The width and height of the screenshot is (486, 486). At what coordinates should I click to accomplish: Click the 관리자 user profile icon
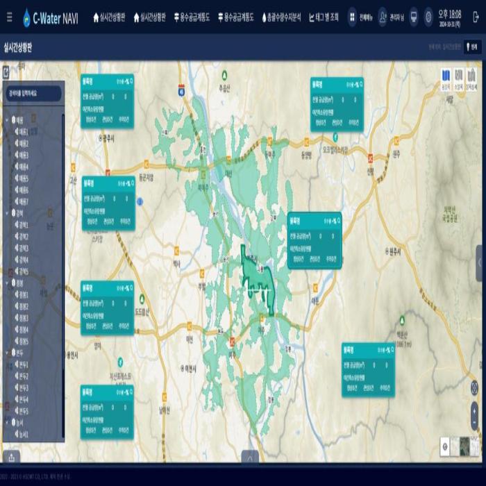[383, 17]
